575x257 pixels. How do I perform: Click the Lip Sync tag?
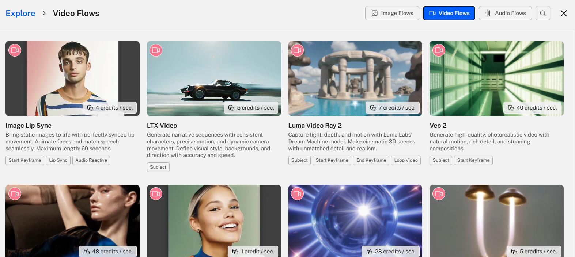58,160
